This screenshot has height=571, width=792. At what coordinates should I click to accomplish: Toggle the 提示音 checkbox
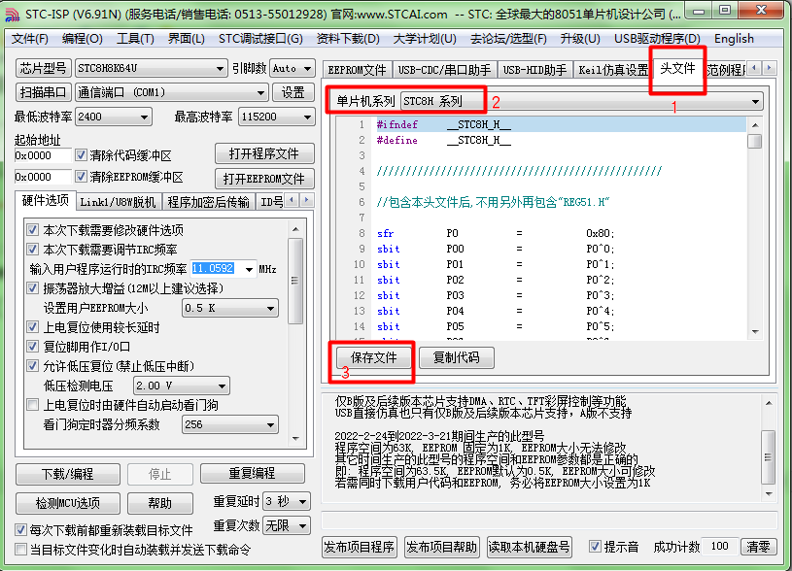pos(595,547)
